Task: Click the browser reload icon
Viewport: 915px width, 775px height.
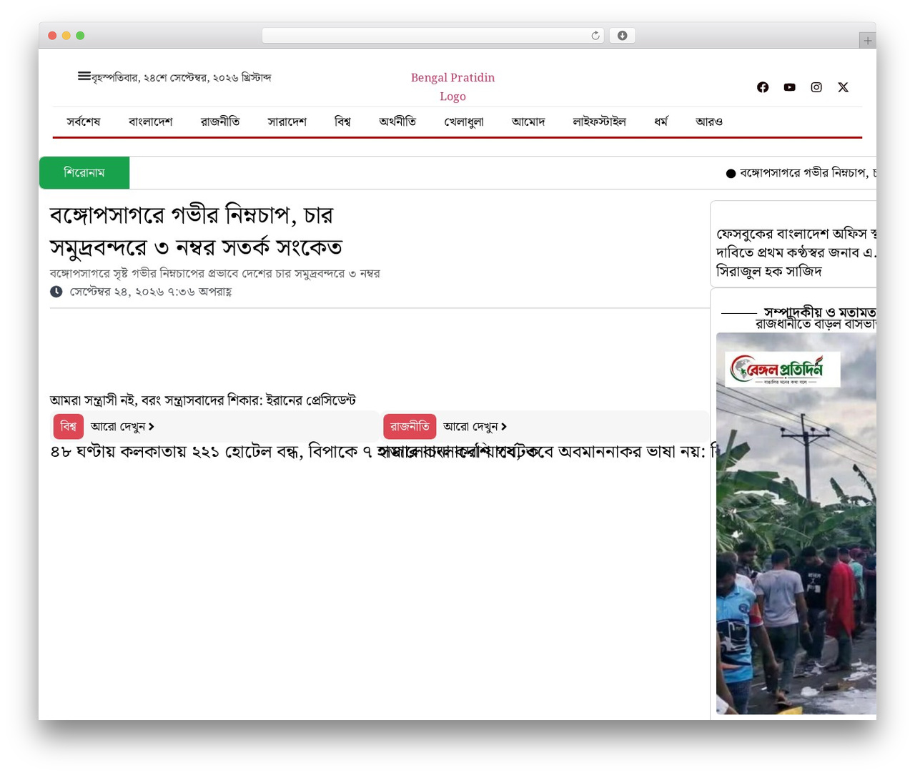Action: pos(595,36)
